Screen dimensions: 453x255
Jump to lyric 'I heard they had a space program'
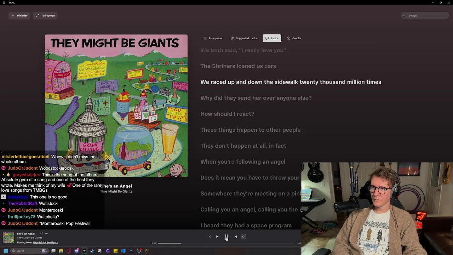(246, 226)
